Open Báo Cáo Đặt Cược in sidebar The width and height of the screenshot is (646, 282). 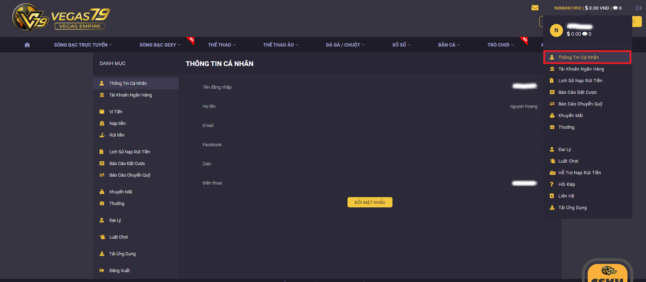click(x=136, y=163)
